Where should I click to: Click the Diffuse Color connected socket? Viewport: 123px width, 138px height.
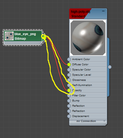pos(69,65)
